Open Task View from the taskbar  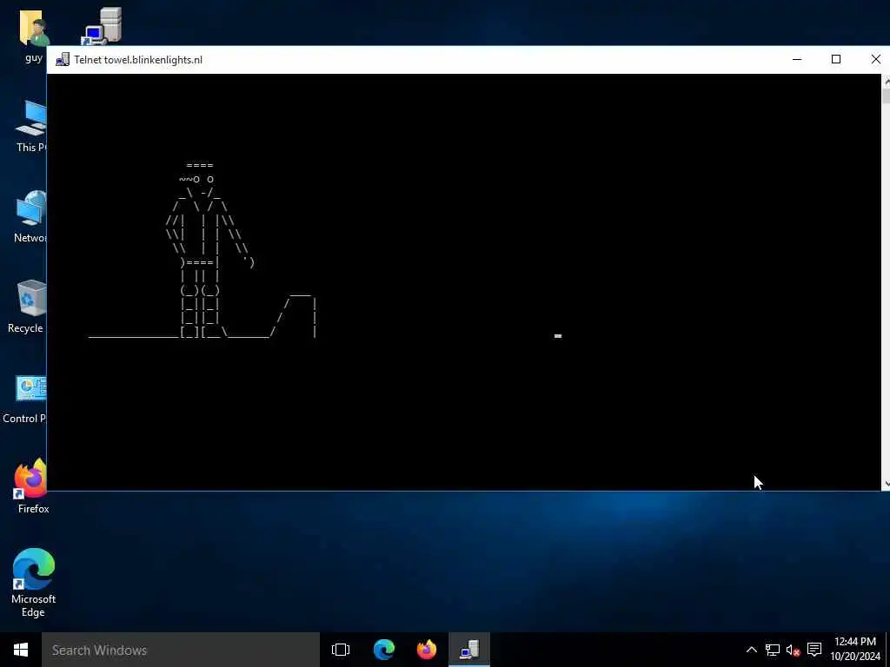pyautogui.click(x=341, y=650)
